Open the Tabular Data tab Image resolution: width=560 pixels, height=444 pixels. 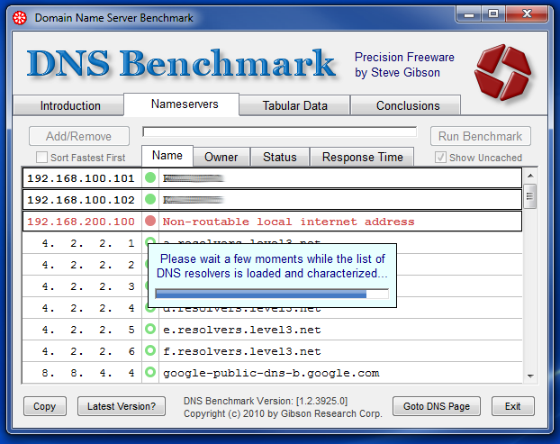coord(294,105)
